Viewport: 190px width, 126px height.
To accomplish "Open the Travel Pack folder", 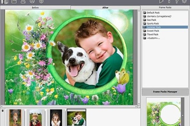I will click(153, 34).
